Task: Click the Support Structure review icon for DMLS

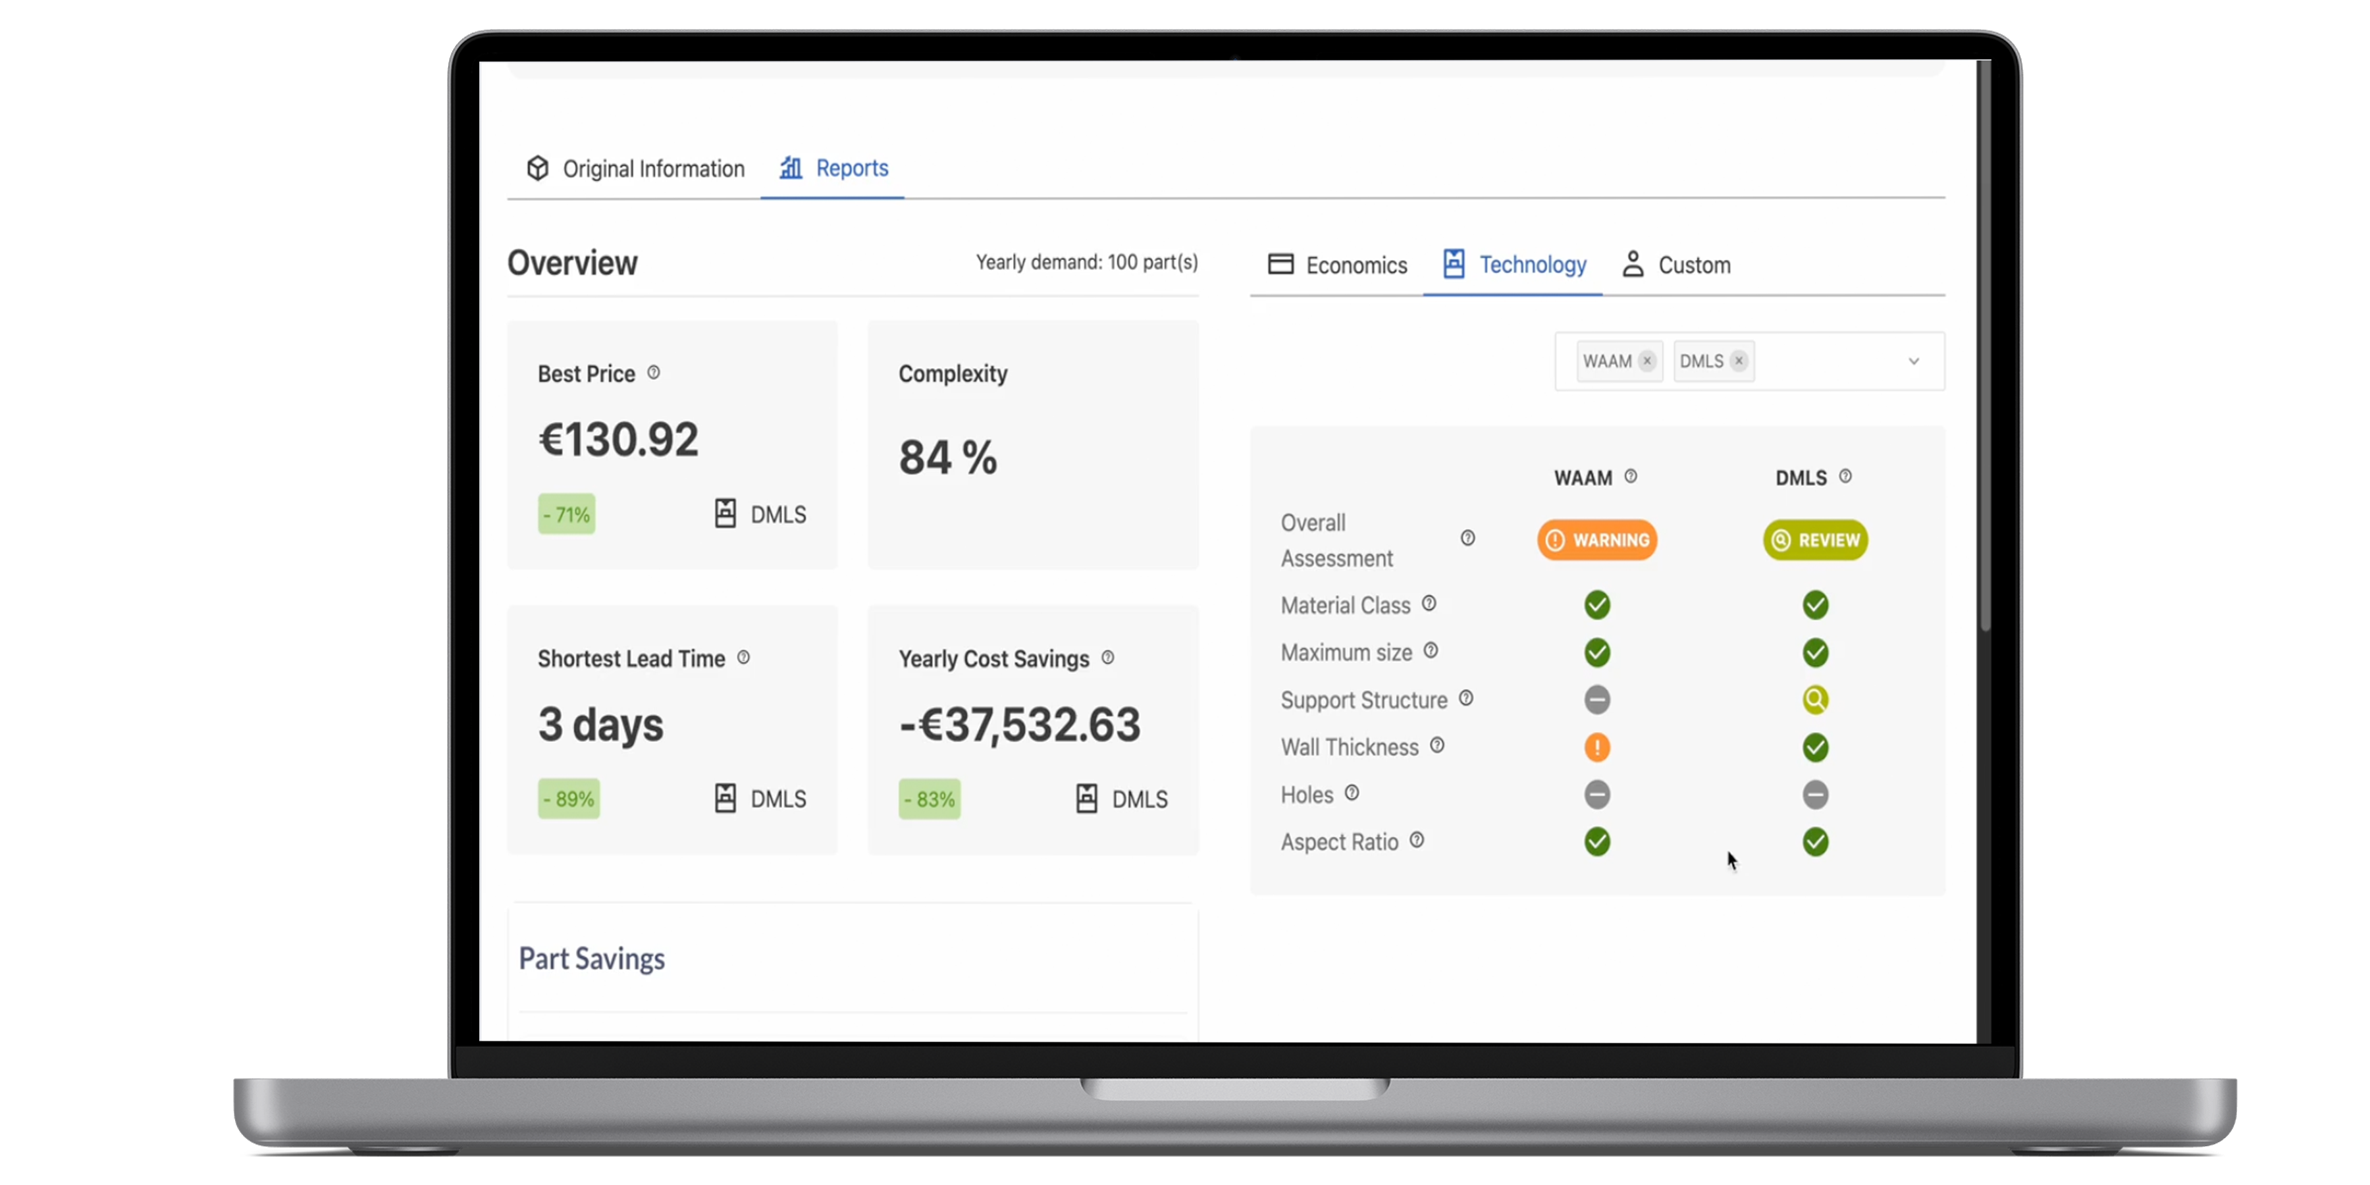Action: click(x=1814, y=698)
